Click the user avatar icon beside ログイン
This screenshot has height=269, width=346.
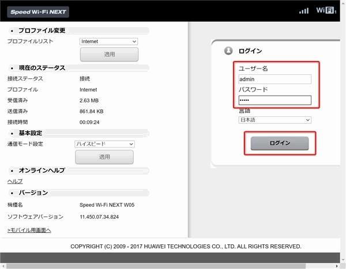[x=228, y=51]
